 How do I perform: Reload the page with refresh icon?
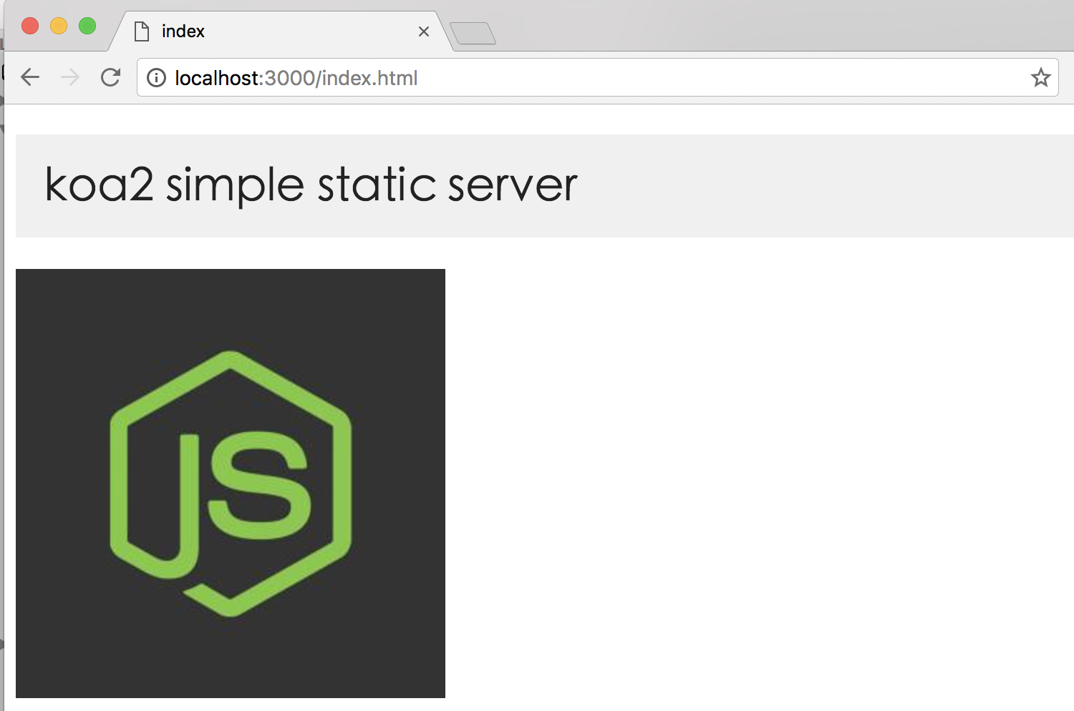[110, 77]
